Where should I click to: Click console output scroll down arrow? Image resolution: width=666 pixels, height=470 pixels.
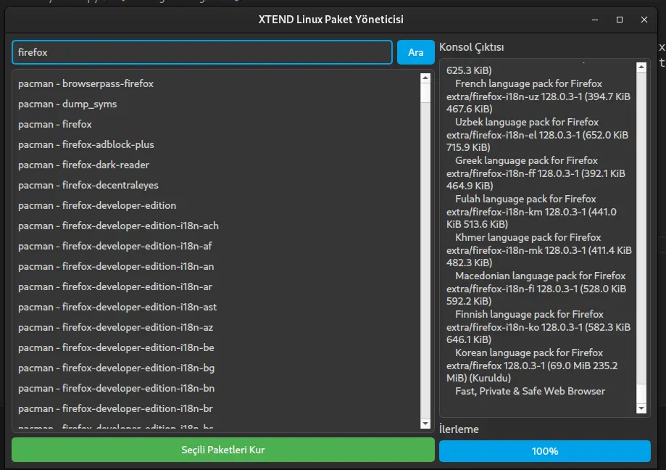[641, 408]
